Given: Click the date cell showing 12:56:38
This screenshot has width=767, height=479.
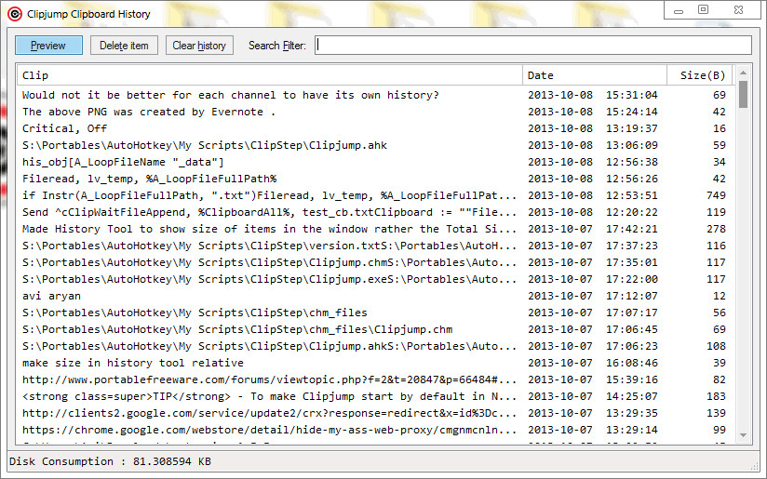Looking at the screenshot, I should 593,162.
